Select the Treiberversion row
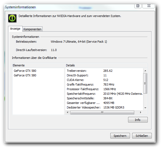The image size is (162, 149). tap(104, 71)
